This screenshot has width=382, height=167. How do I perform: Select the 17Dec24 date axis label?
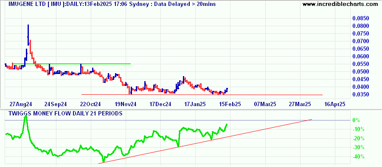tap(160, 104)
